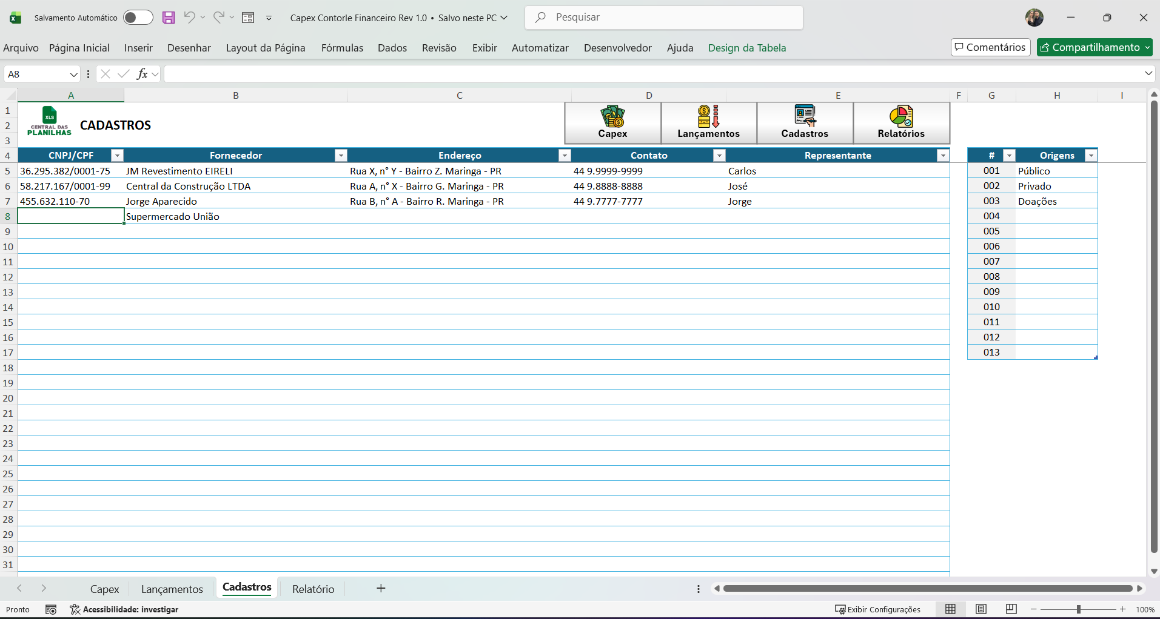Screen dimensions: 1160x619
Task: Open the Fórmulas ribbon tab
Action: (x=342, y=48)
